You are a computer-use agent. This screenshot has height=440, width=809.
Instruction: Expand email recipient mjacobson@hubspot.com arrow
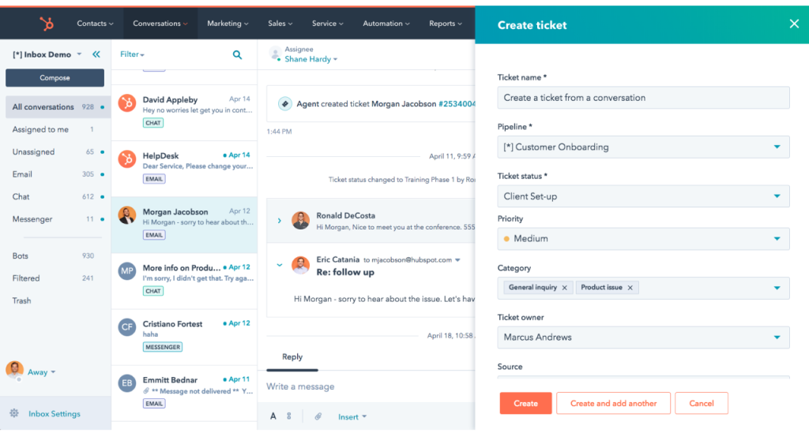(x=457, y=260)
